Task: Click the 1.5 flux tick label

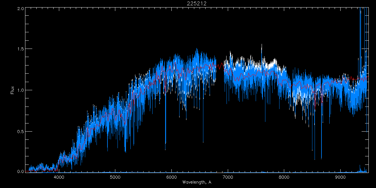Action: (x=20, y=49)
